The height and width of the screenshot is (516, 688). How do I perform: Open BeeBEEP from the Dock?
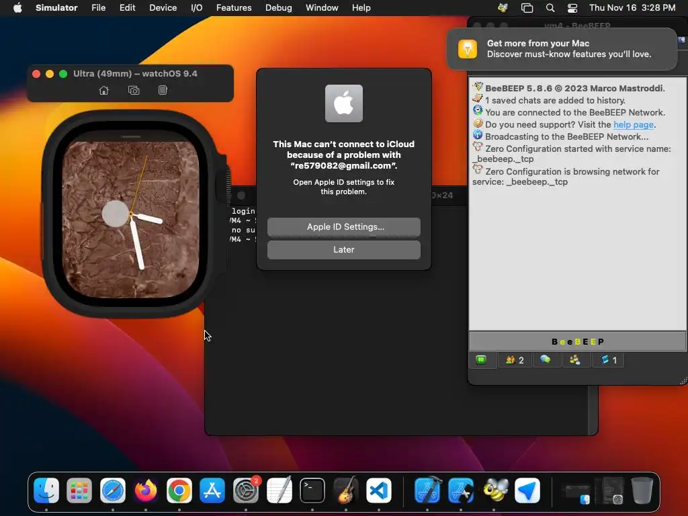[494, 490]
